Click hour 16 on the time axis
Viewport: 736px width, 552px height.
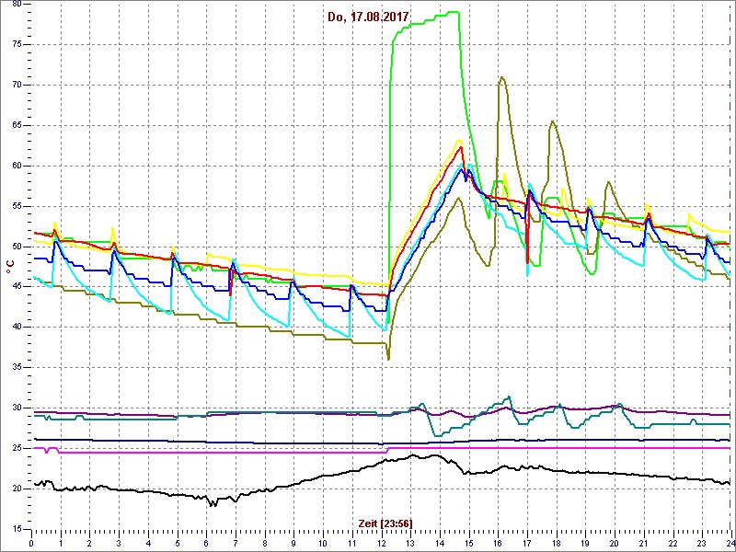tap(498, 542)
